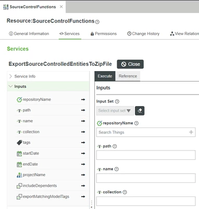Image resolution: width=199 pixels, height=209 pixels.
Task: Select exportMatchingModelTags in the inputs list
Action: (x=46, y=196)
